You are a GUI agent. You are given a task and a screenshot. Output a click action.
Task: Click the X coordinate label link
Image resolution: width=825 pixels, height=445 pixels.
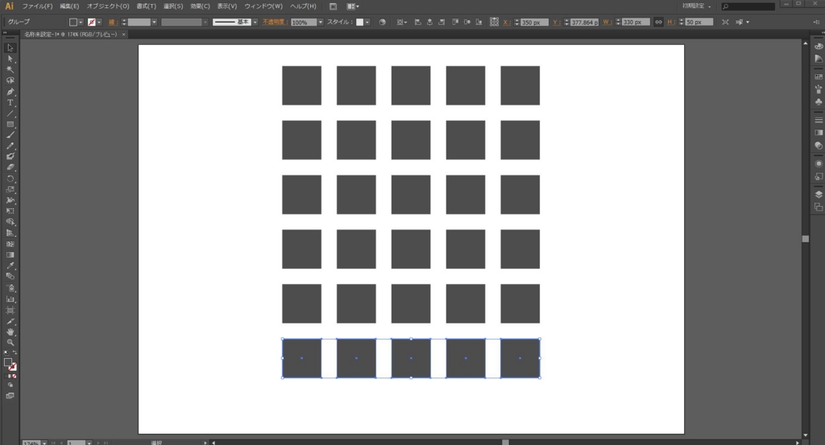click(x=506, y=22)
